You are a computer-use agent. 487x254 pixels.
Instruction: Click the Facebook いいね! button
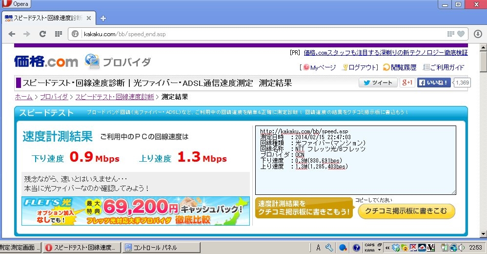(434, 83)
